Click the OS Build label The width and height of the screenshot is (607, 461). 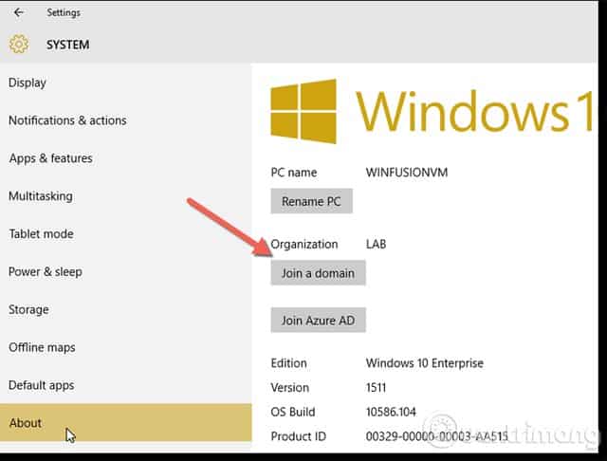[x=293, y=412]
